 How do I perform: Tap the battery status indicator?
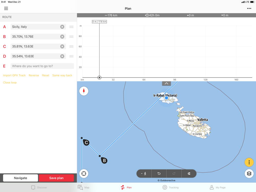click(x=252, y=2)
